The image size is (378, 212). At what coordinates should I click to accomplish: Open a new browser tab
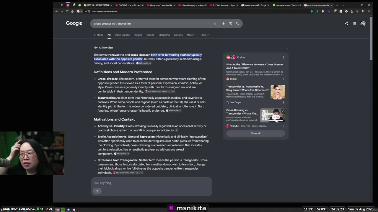[x=337, y=5]
